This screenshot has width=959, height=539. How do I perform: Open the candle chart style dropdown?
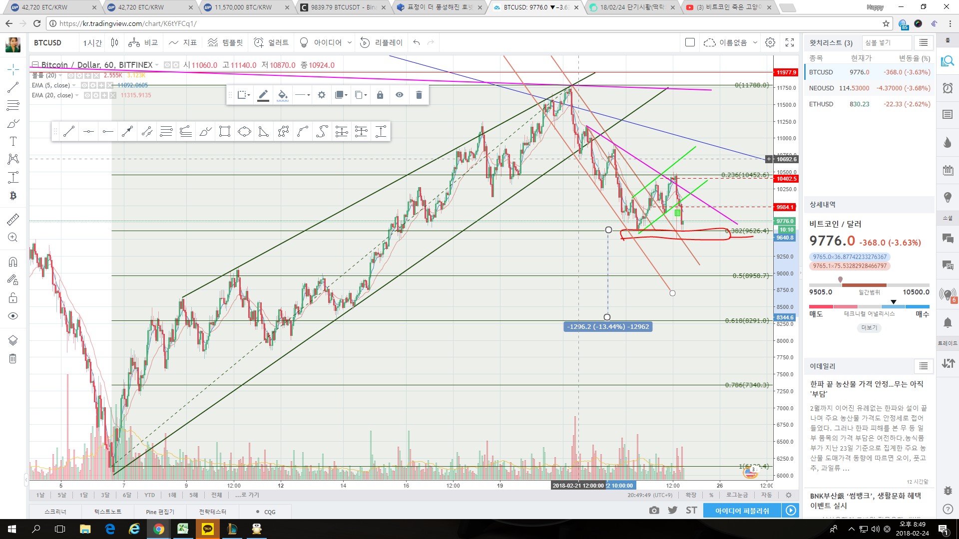point(115,42)
